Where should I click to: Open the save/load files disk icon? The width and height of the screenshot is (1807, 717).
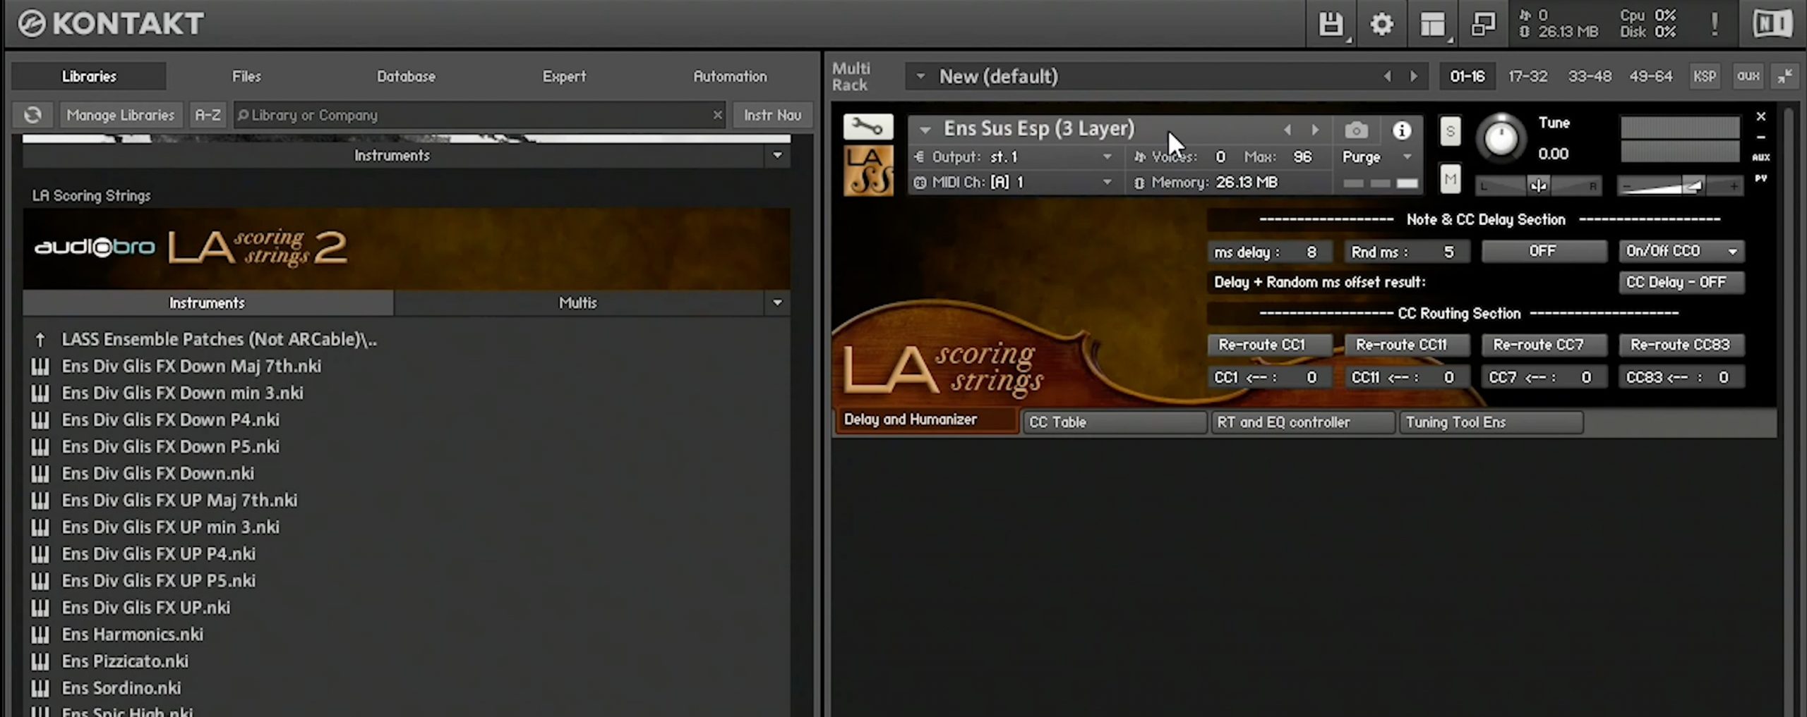click(x=1331, y=24)
